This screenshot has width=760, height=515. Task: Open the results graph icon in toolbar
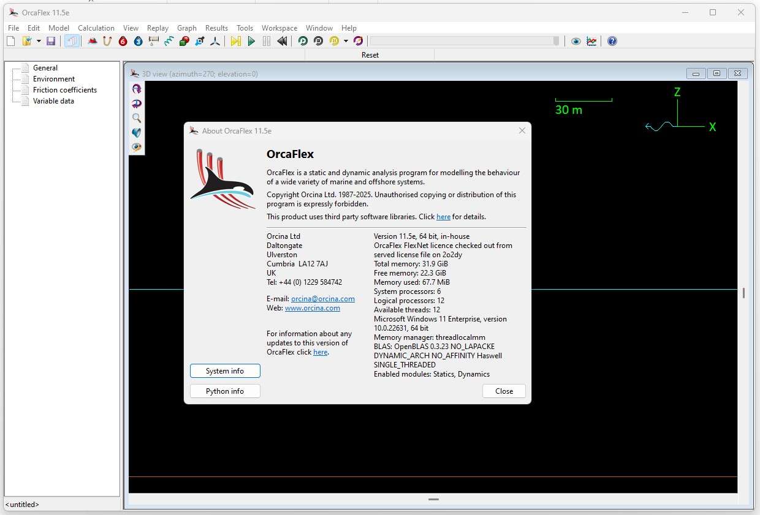pos(591,41)
